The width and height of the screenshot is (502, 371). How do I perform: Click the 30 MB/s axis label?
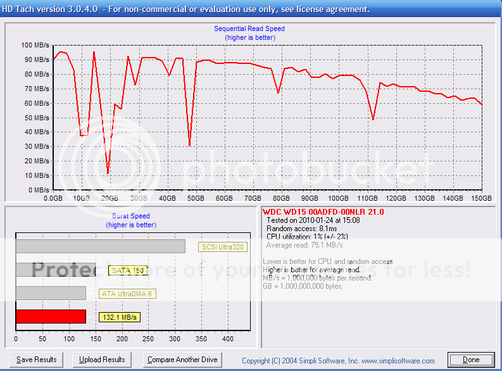tap(37, 147)
